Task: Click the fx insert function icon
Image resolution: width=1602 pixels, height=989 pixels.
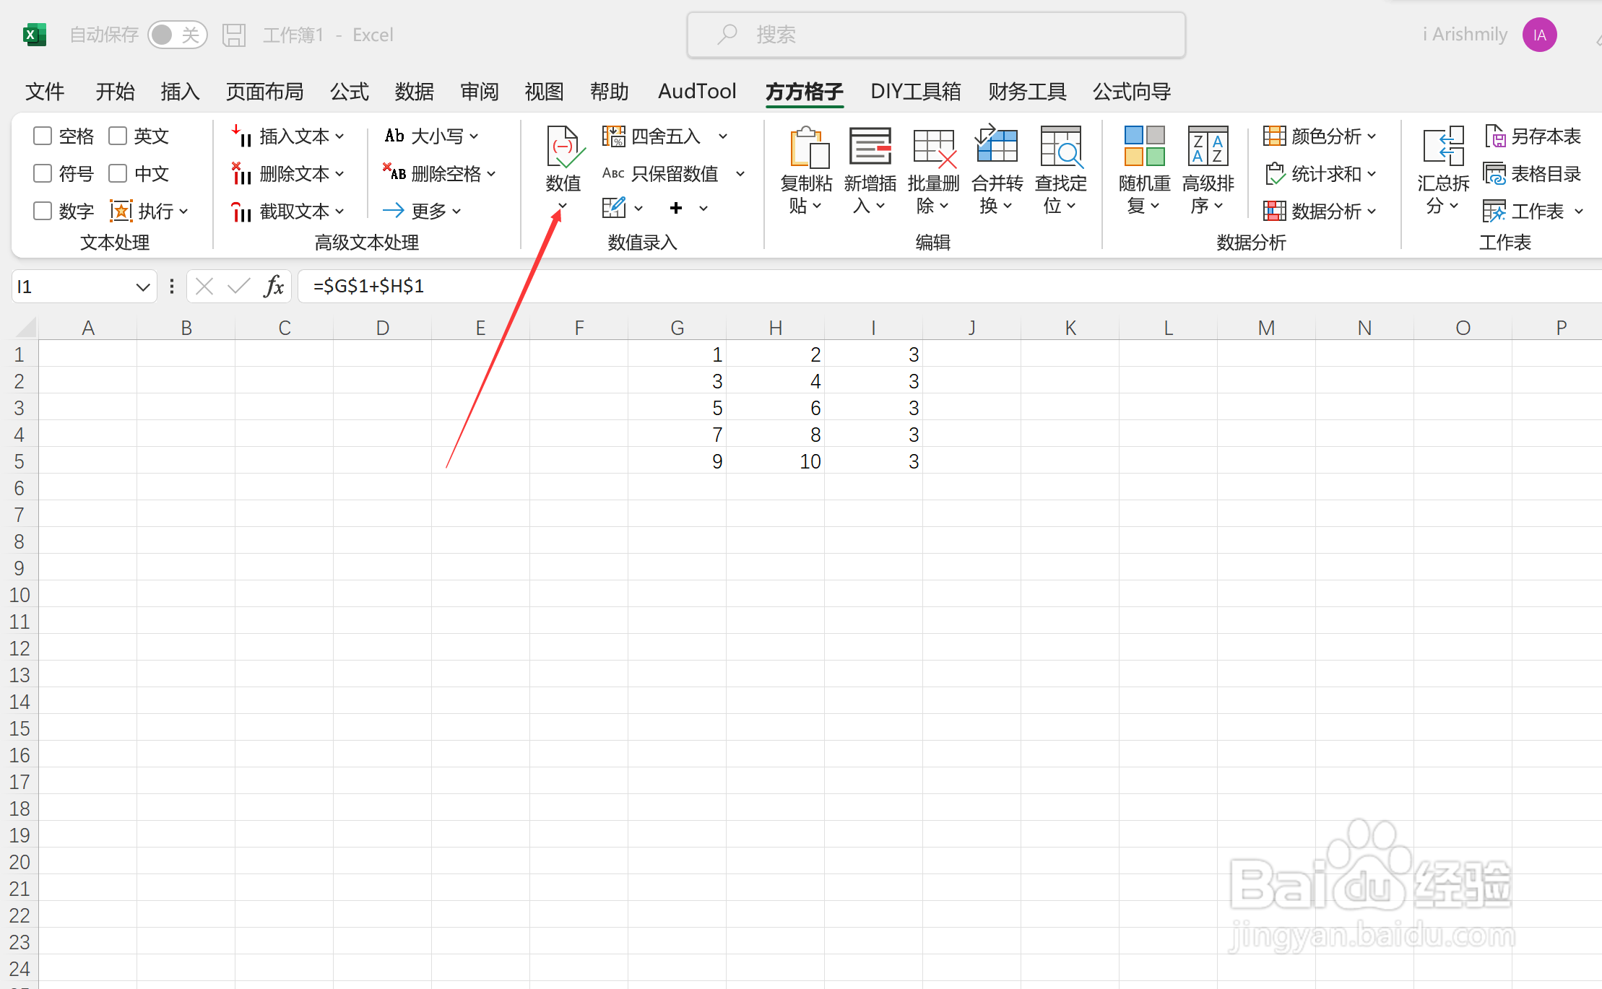Action: [274, 287]
